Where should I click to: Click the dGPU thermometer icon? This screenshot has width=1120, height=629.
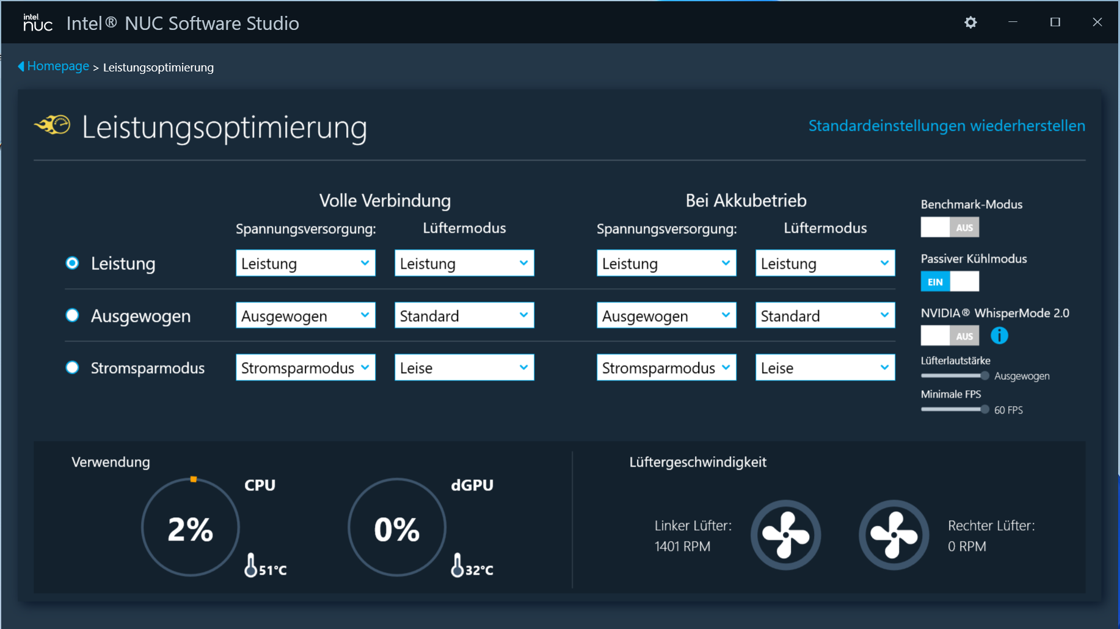(x=457, y=565)
